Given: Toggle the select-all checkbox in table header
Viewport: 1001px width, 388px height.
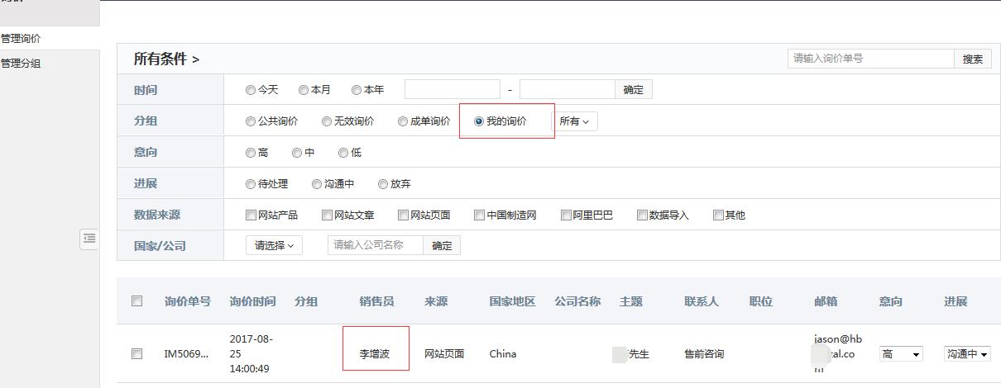Looking at the screenshot, I should click(x=137, y=301).
